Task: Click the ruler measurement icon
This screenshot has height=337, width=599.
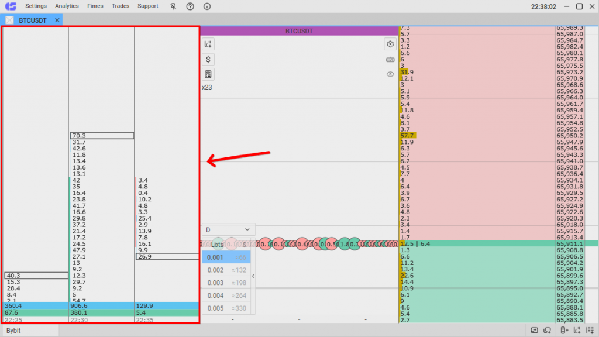Action: point(390,60)
